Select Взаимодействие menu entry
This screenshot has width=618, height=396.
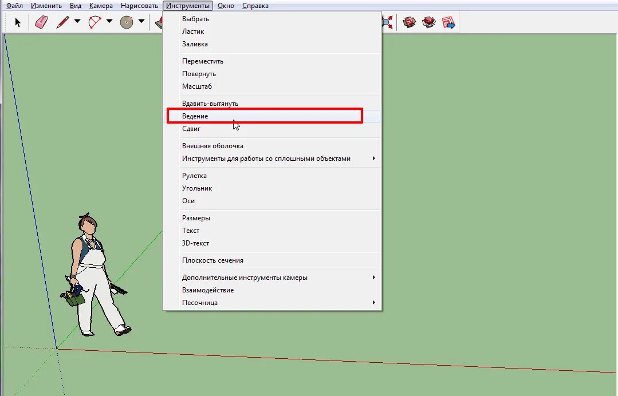click(272, 290)
